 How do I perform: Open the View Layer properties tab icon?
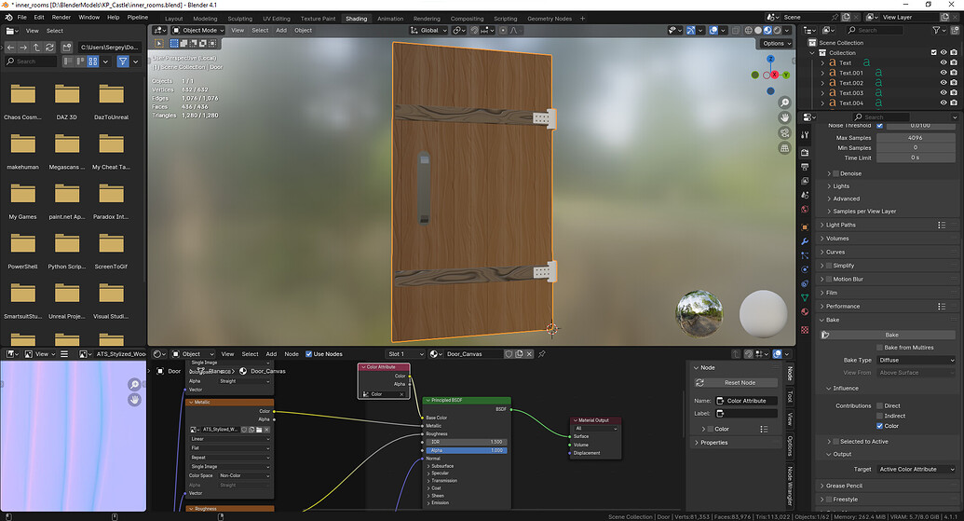805,181
